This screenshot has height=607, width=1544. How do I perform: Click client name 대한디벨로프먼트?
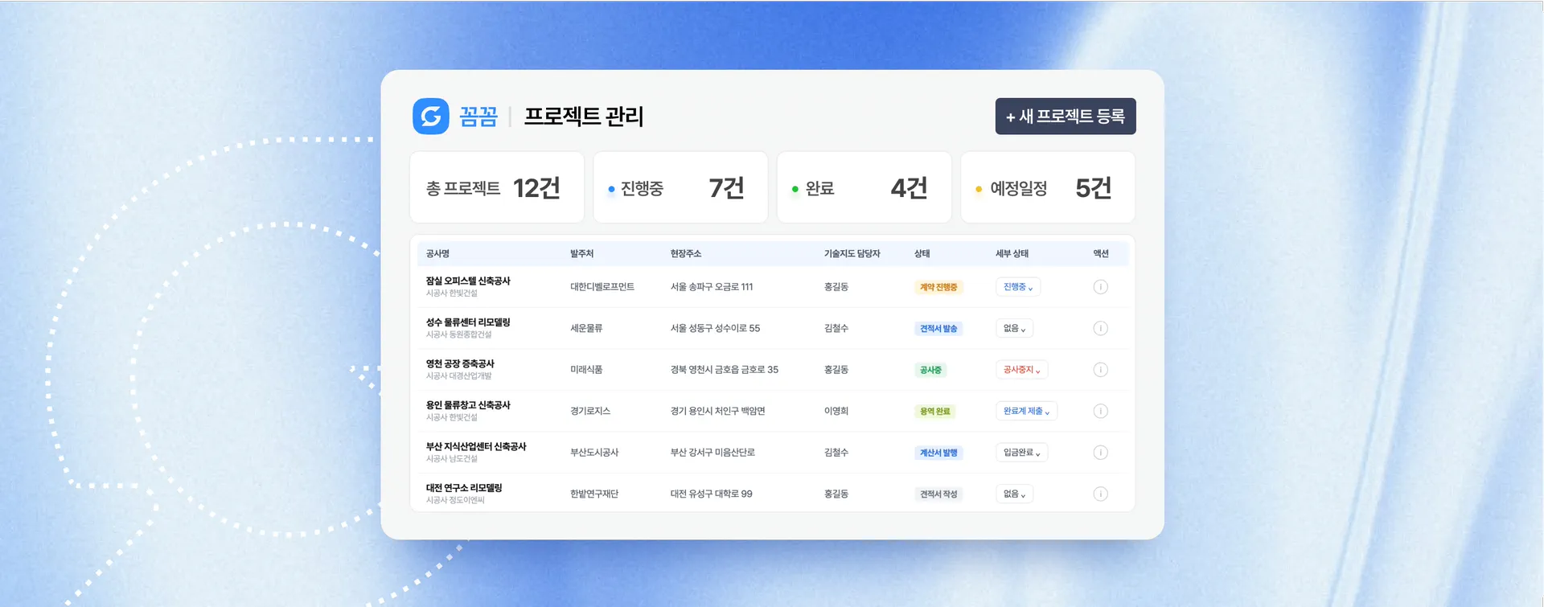tap(602, 287)
